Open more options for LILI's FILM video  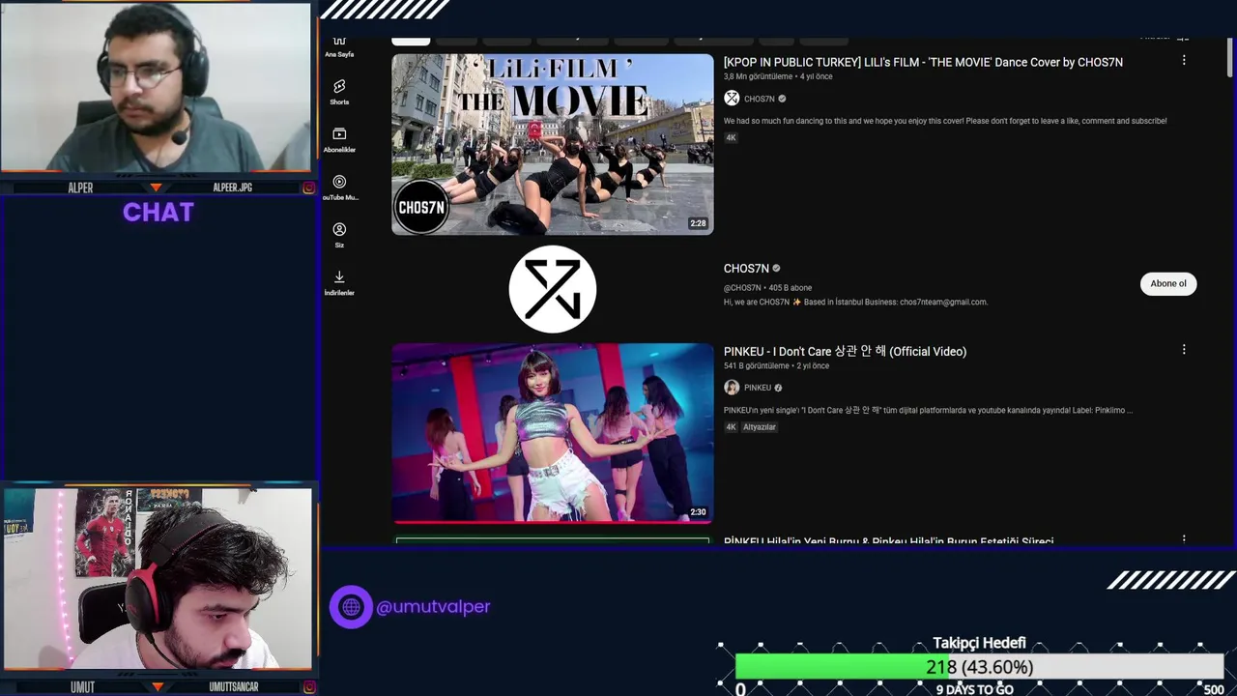1184,60
